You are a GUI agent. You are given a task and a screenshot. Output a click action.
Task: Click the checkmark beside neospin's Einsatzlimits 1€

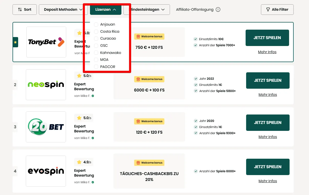coord(196,85)
